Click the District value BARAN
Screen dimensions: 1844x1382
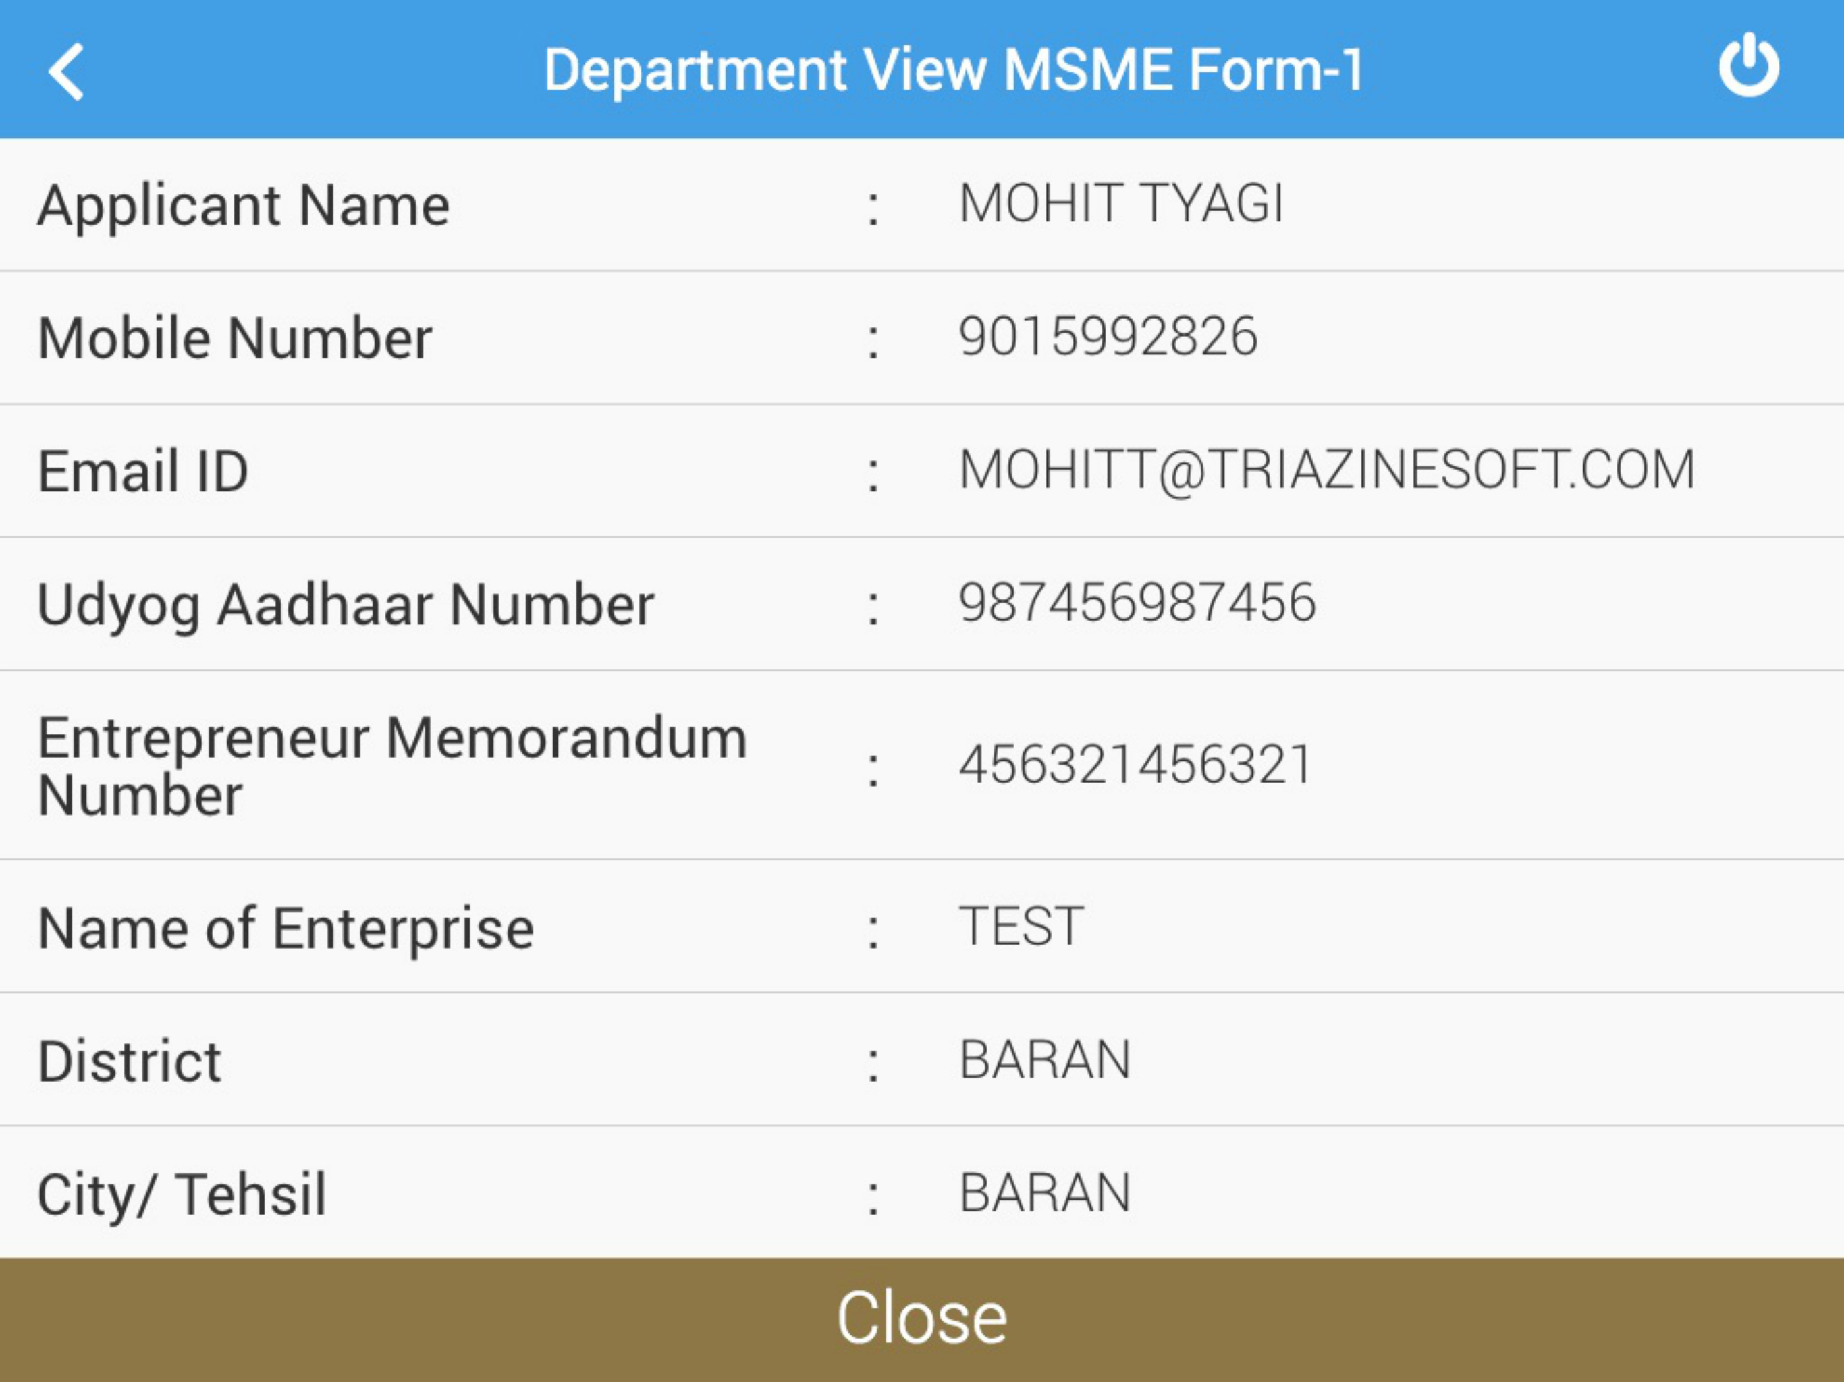point(1046,1059)
